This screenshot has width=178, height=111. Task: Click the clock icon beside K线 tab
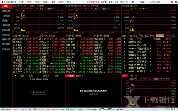[x=136, y=76]
